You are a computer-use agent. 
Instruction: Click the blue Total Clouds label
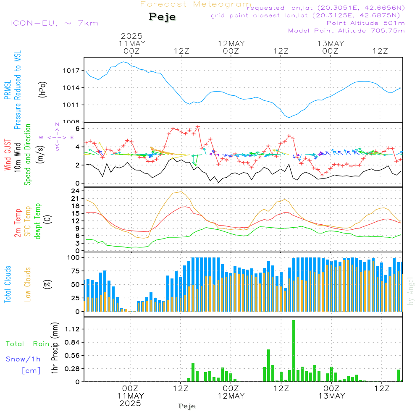(8, 284)
